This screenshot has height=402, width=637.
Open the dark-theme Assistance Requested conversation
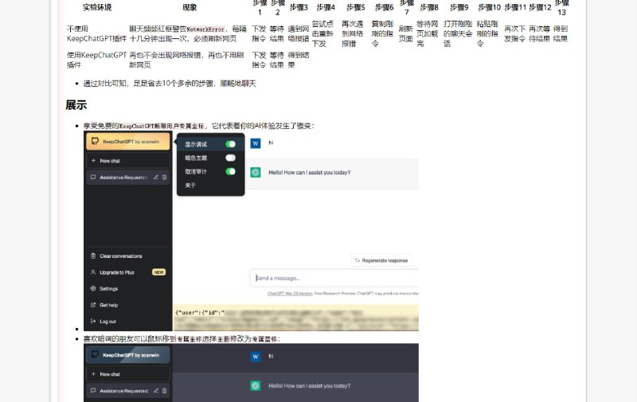point(128,391)
